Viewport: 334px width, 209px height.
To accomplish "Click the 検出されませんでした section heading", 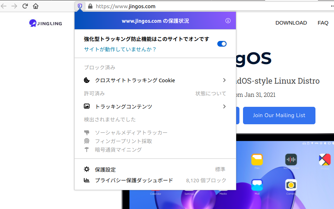I will point(110,120).
